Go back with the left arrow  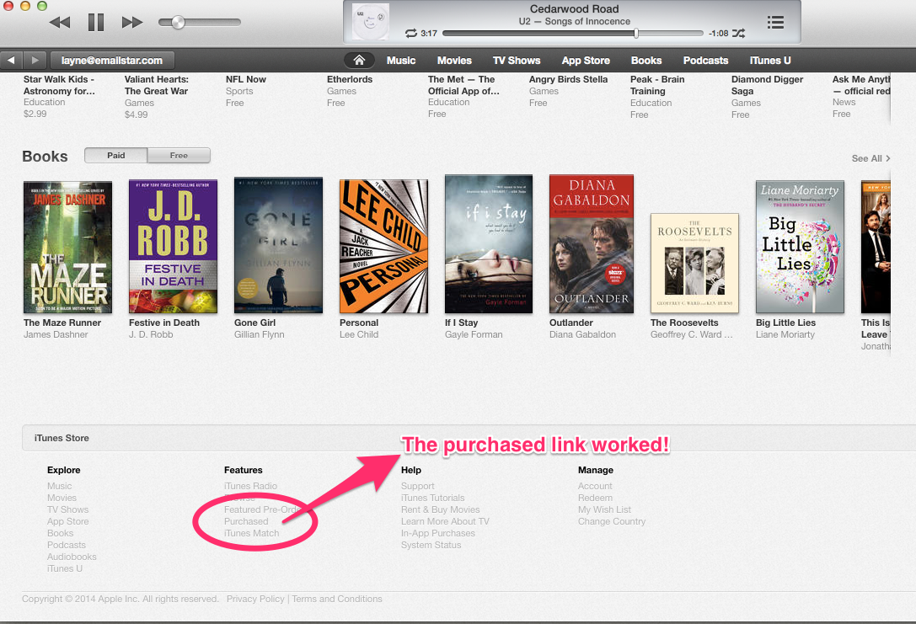pos(11,60)
